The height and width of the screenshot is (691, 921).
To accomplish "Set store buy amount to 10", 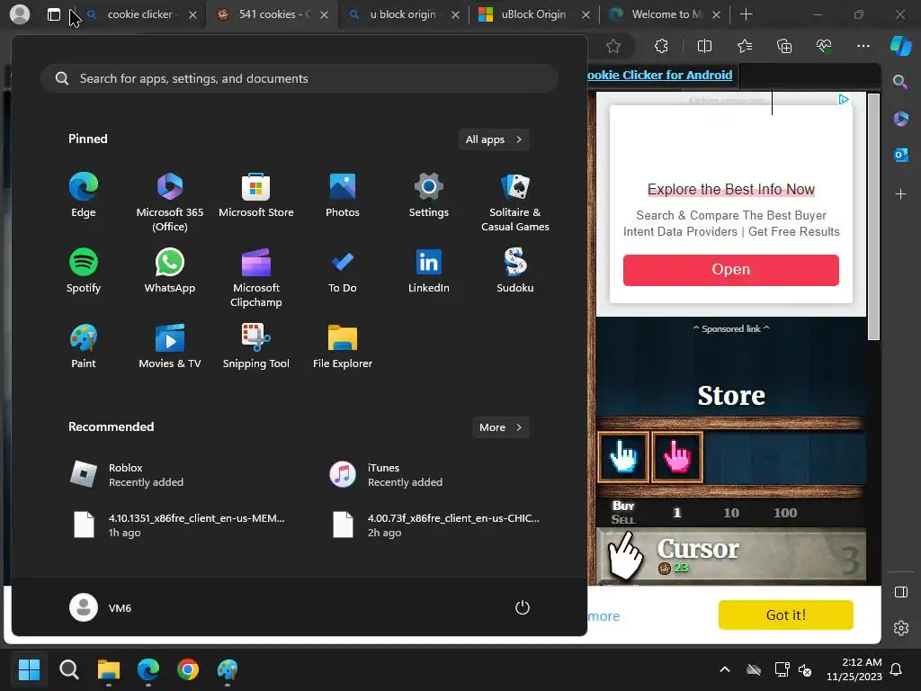I will (x=730, y=513).
